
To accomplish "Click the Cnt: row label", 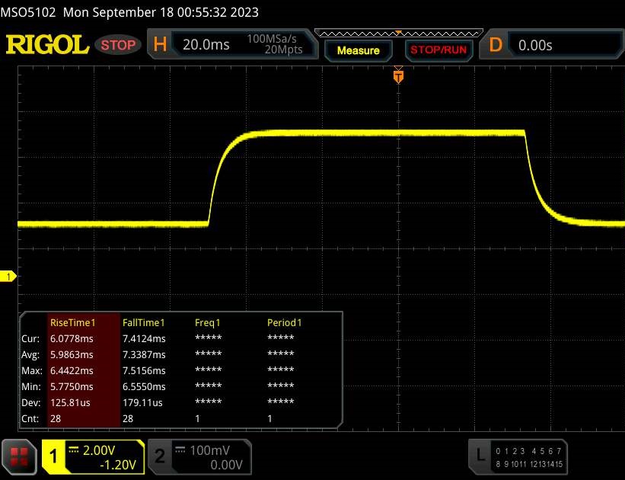I will tap(30, 418).
